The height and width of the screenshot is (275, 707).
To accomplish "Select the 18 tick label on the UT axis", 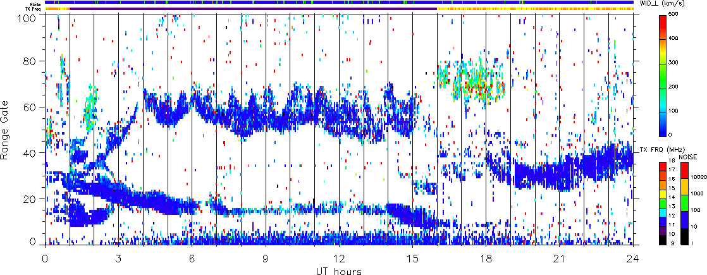I will [x=486, y=259].
